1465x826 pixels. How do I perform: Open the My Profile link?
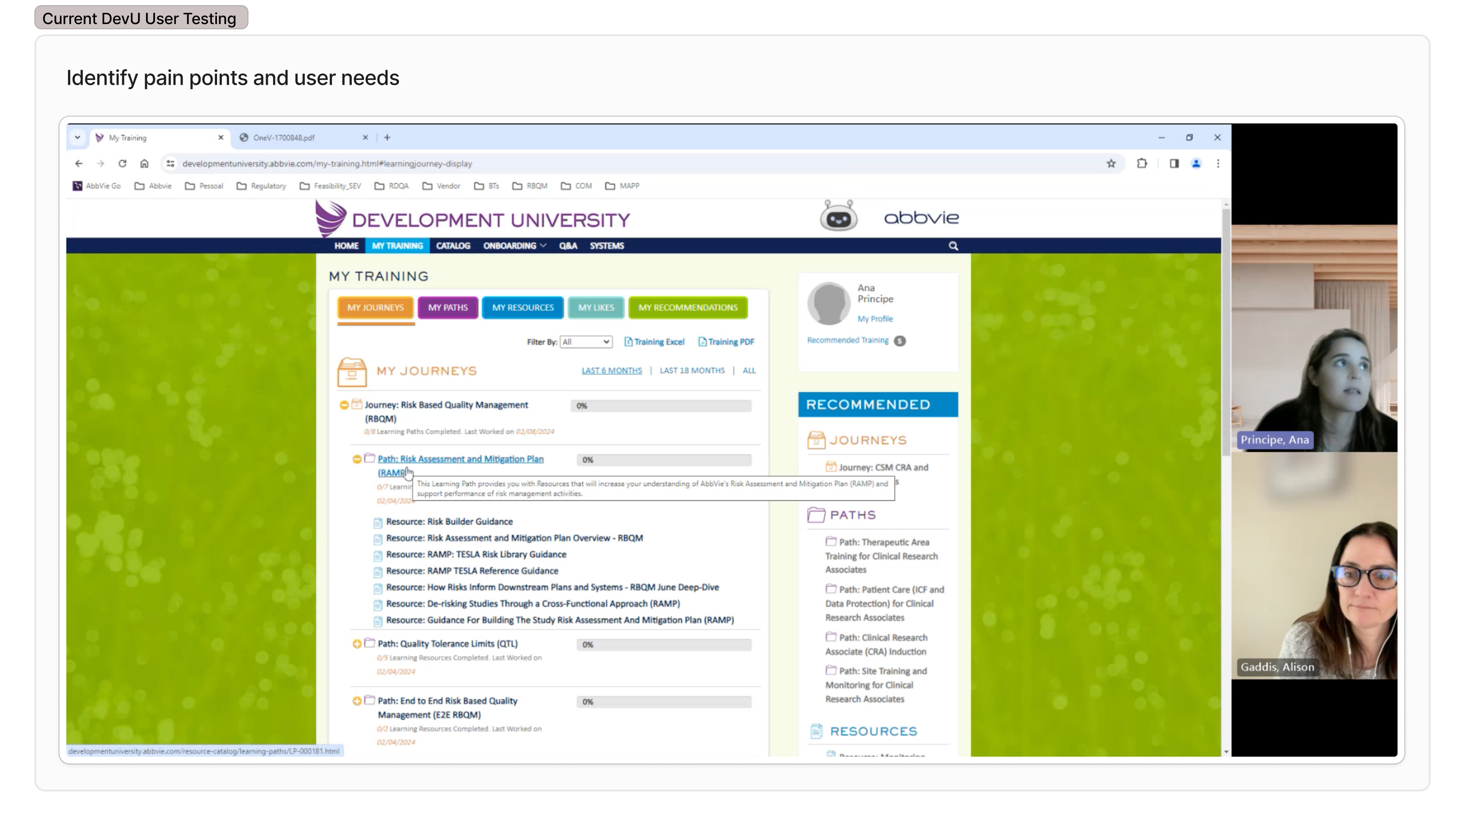coord(875,319)
